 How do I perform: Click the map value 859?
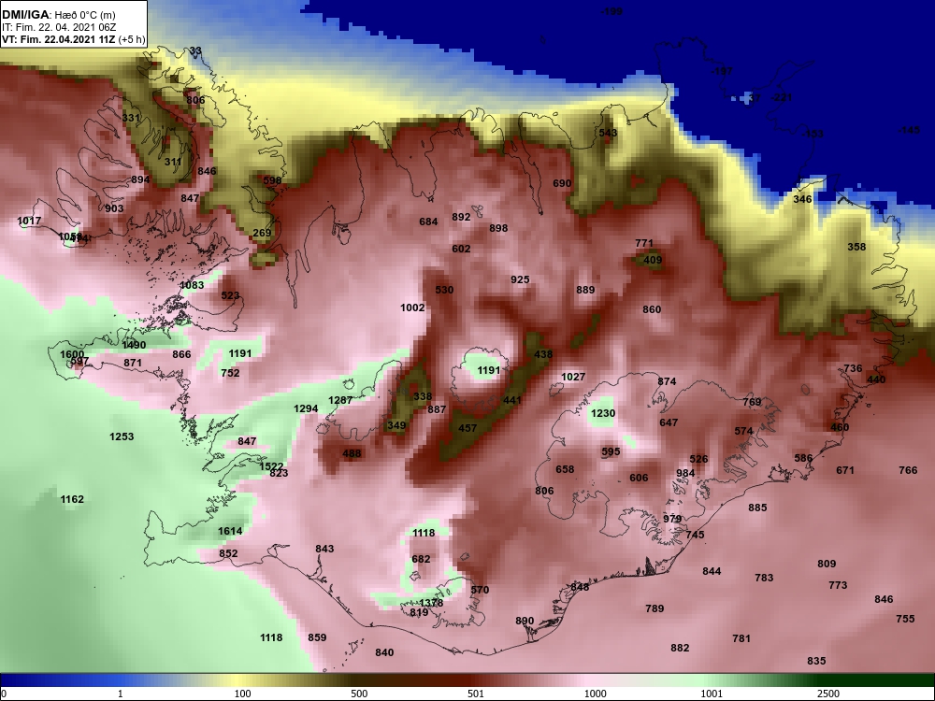[317, 637]
